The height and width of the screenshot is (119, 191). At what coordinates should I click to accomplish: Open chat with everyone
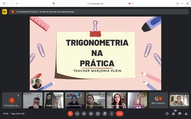pyautogui.click(x=180, y=114)
